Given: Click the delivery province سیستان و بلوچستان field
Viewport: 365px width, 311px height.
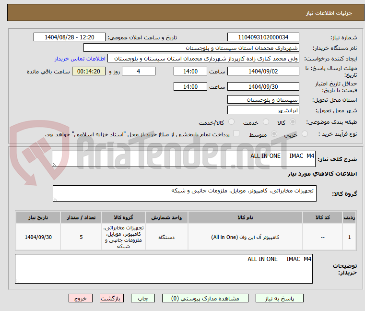Looking at the screenshot, I should (263, 100).
